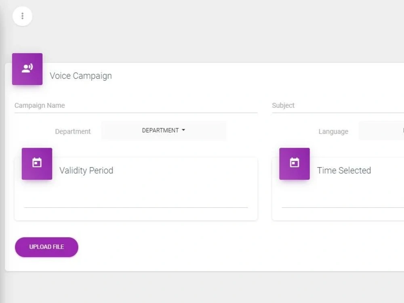The height and width of the screenshot is (303, 404).
Task: Open the Language dropdown box
Action: click(381, 130)
